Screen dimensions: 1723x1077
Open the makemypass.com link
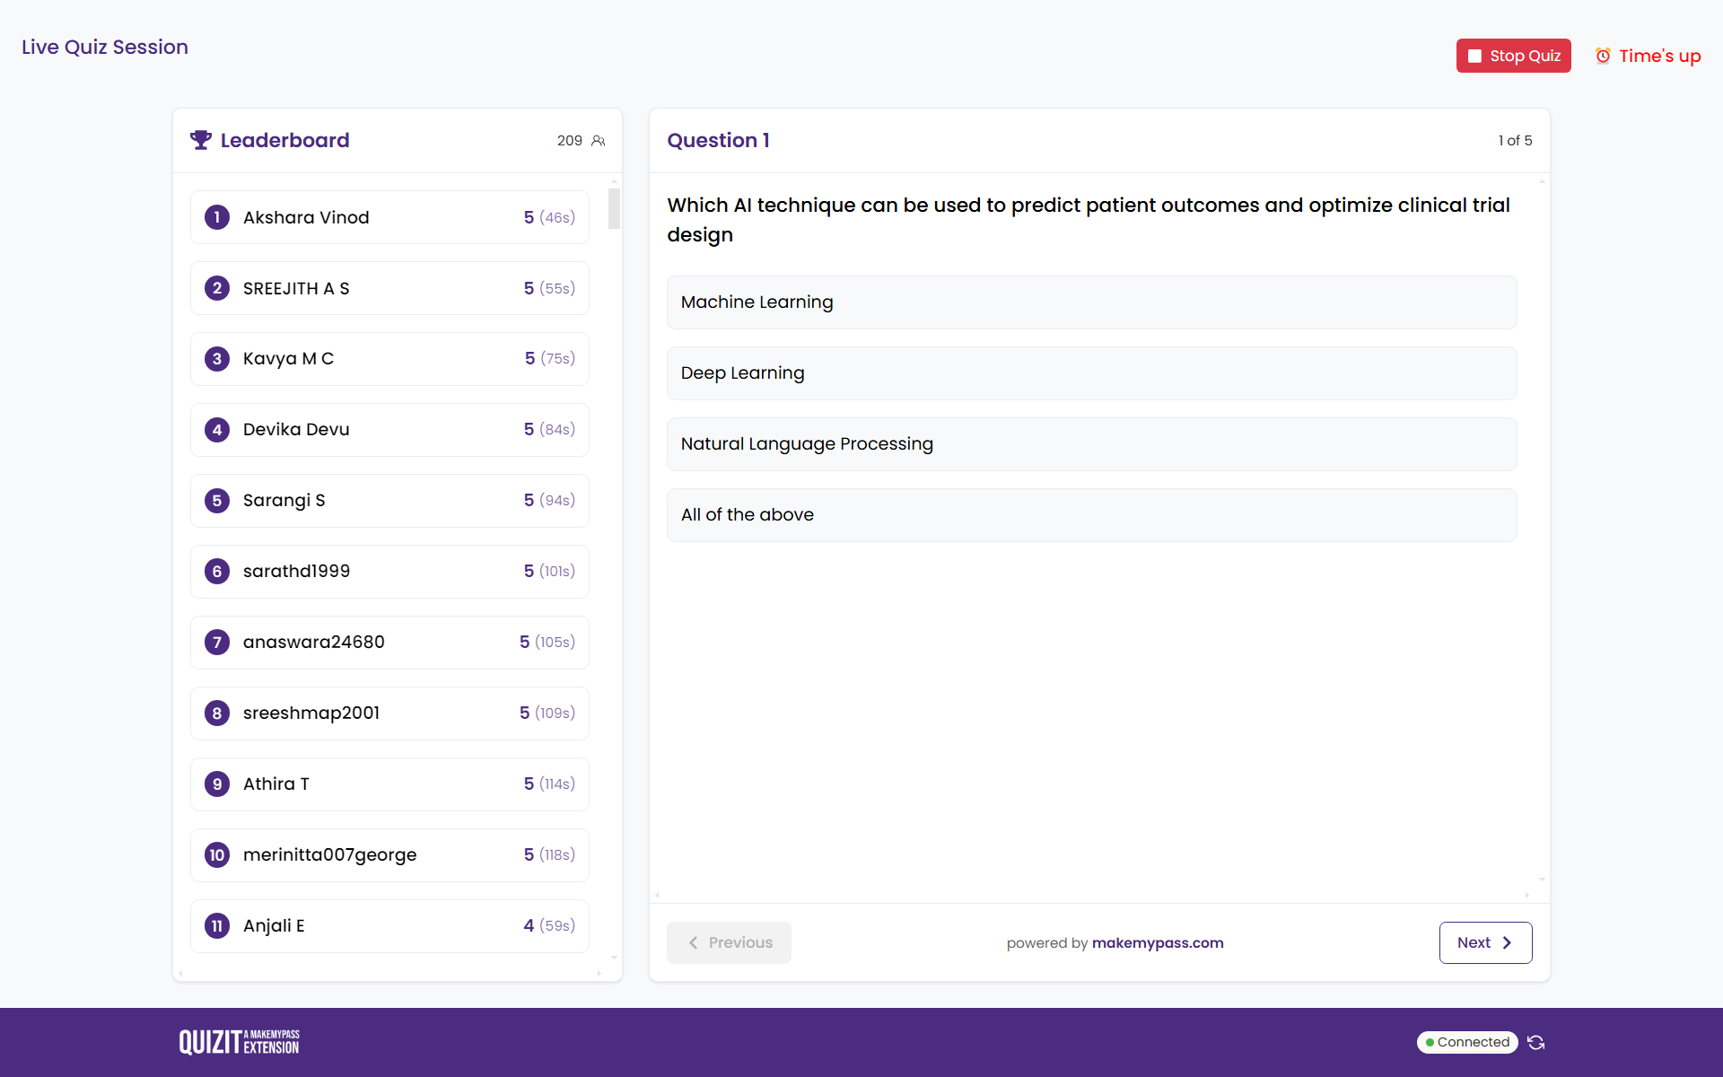tap(1158, 942)
